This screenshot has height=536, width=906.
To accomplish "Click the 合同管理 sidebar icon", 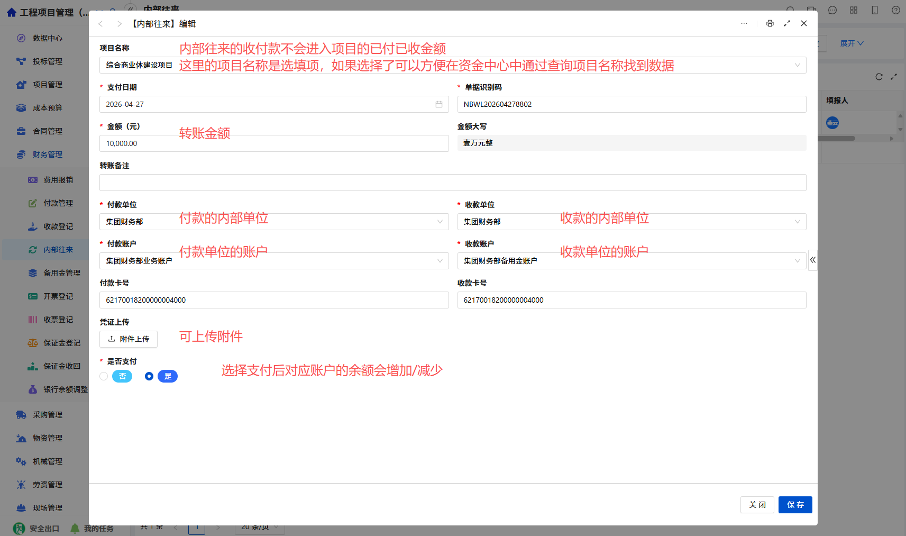I will coord(21,131).
